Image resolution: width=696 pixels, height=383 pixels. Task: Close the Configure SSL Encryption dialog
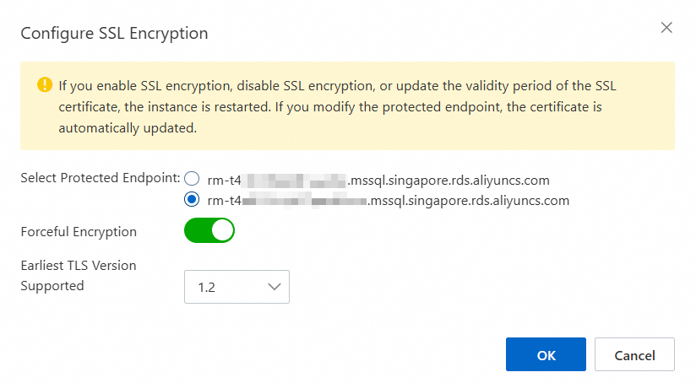click(x=666, y=28)
